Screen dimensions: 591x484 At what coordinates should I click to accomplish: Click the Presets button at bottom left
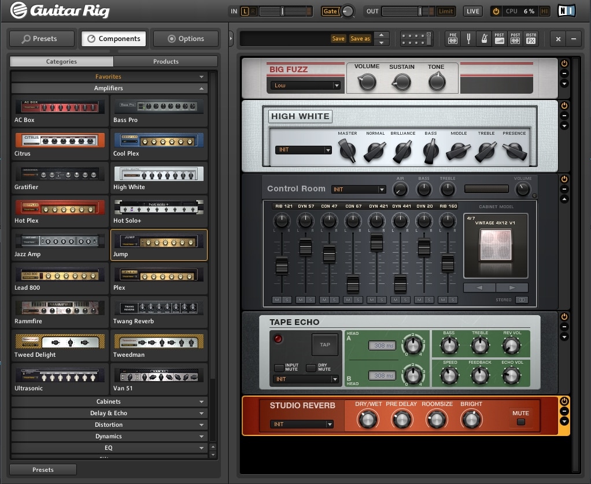coord(43,470)
